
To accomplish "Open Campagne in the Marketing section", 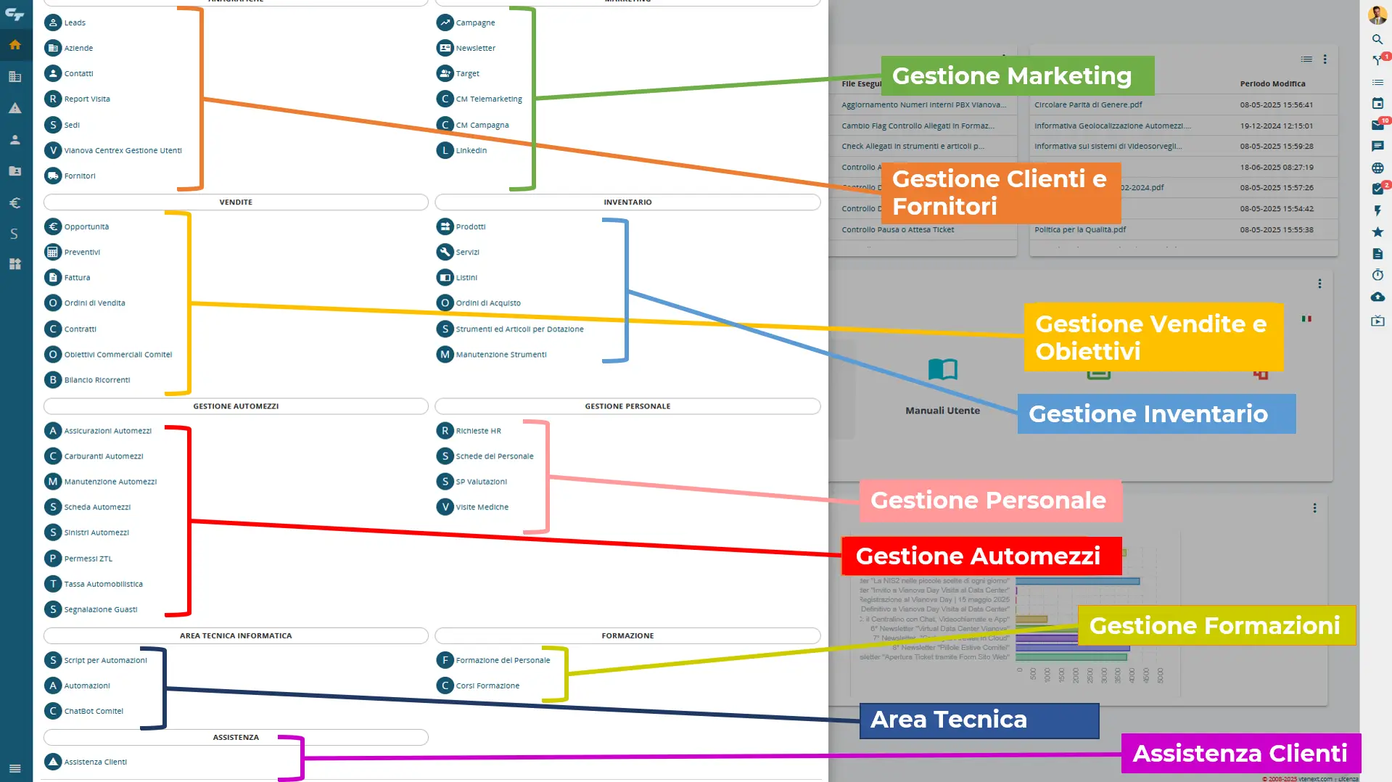I will pyautogui.click(x=475, y=23).
